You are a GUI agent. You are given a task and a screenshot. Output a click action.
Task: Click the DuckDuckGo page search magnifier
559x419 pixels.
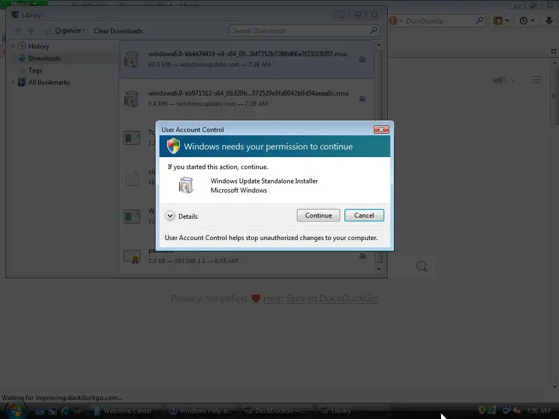[x=421, y=266]
